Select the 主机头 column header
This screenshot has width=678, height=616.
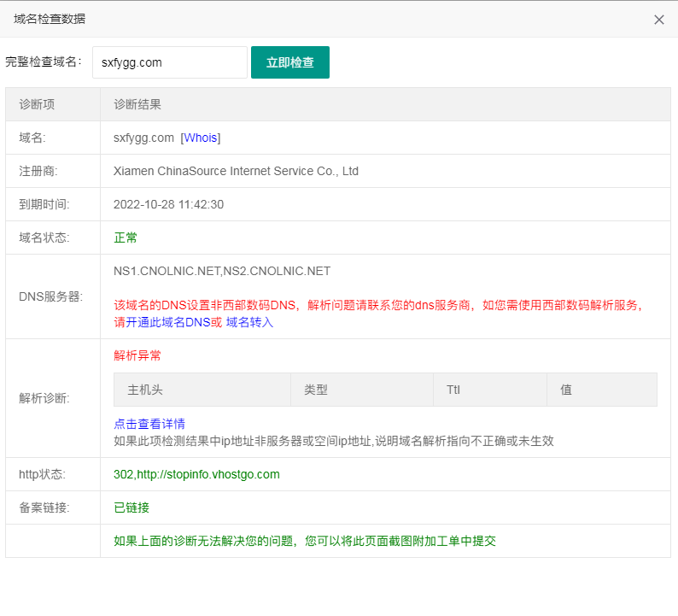145,390
